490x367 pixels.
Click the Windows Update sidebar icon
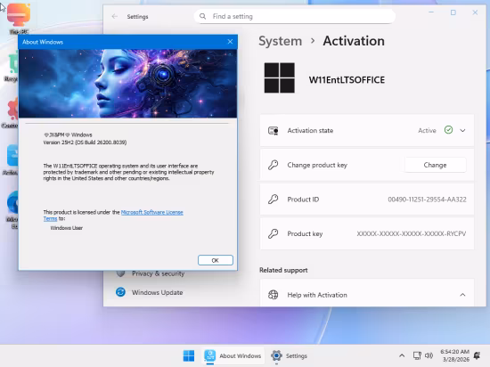120,292
